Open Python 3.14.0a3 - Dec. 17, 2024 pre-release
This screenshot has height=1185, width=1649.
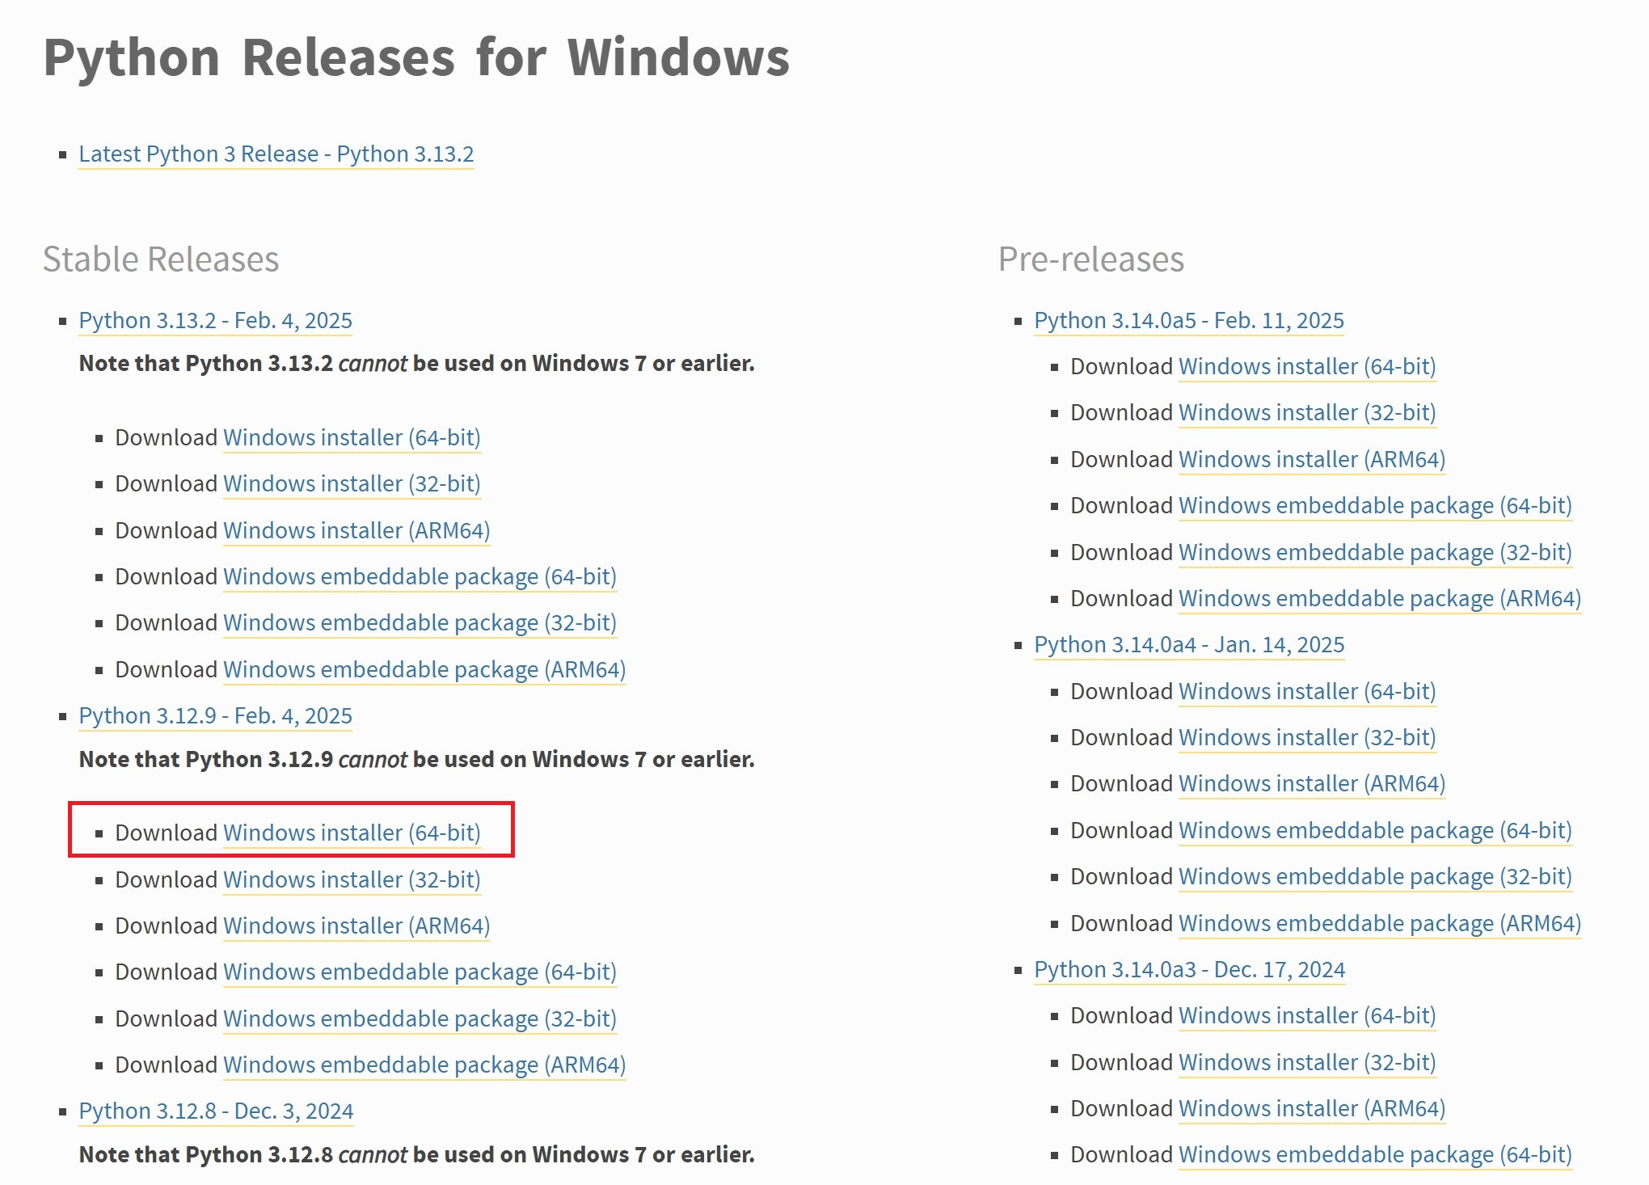pyautogui.click(x=1190, y=969)
